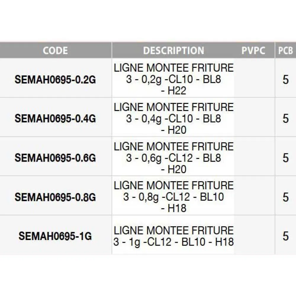Select code SEMAH0695-0.6G
Image resolution: width=296 pixels, height=296 pixels.
coord(55,158)
